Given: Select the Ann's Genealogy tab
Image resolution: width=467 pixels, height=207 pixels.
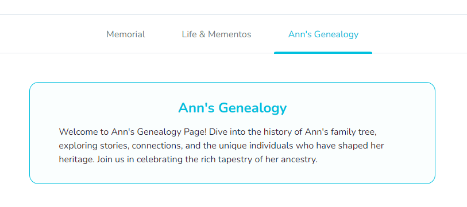Looking at the screenshot, I should [x=323, y=34].
